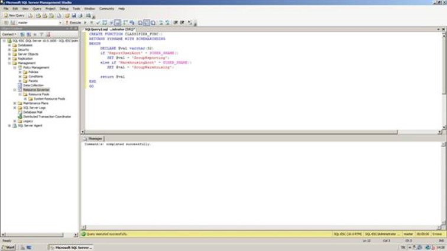
Task: Select the Resource Pools folder
Action: (x=38, y=94)
